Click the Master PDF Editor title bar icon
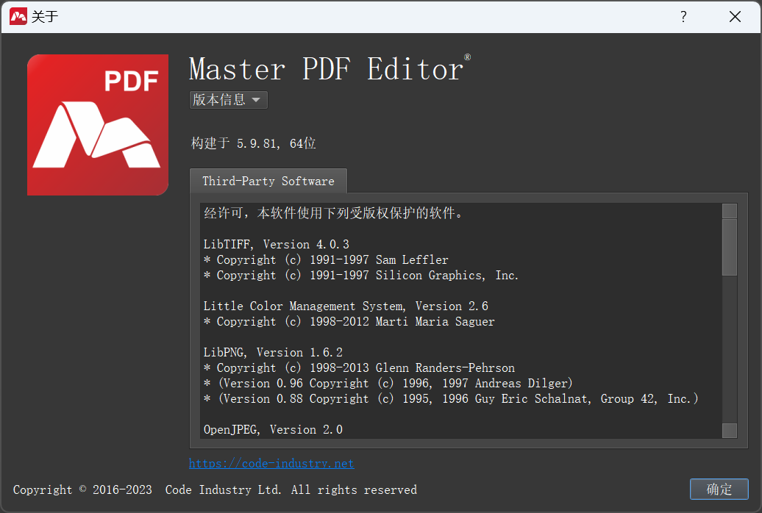Viewport: 762px width, 513px height. tap(18, 16)
